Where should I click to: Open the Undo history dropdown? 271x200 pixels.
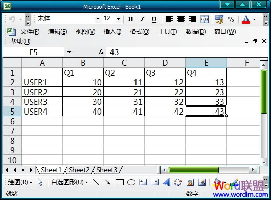coord(20,19)
